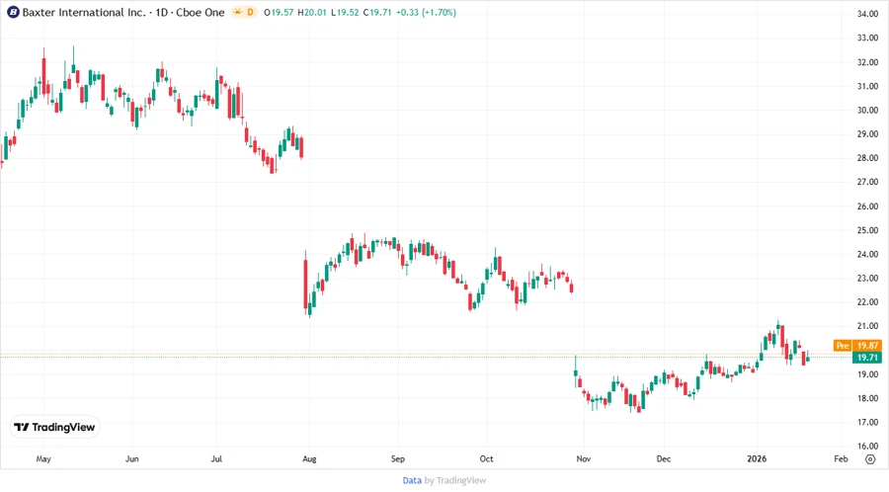Click the change value '+0.33 (+1.70%)'
This screenshot has height=492, width=889.
[x=426, y=12]
